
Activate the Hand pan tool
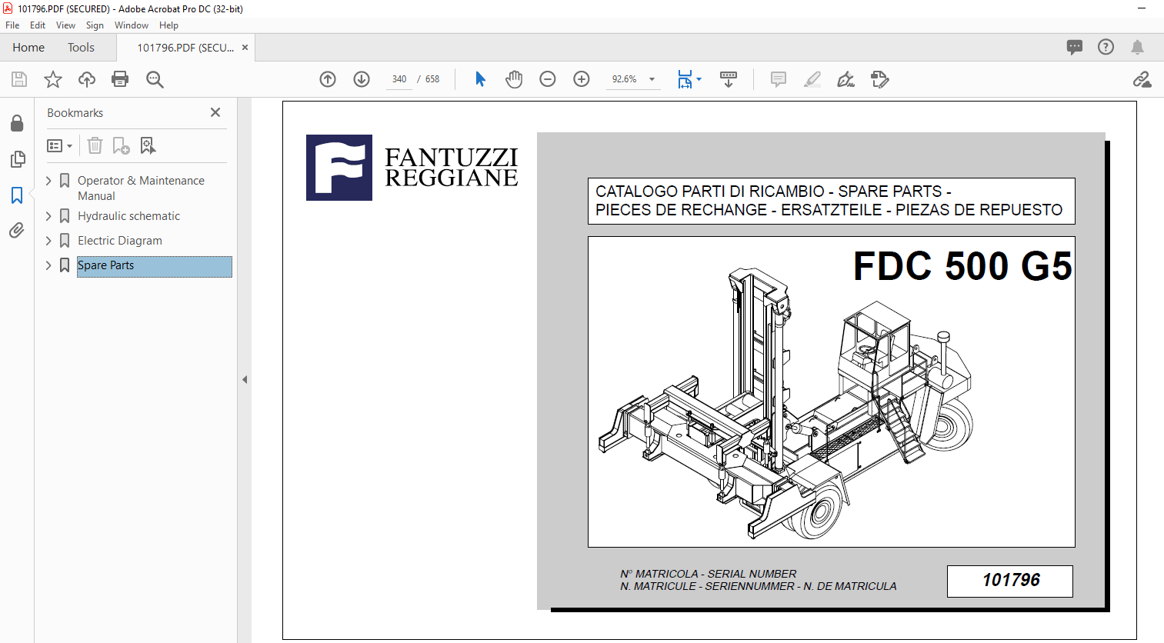(x=514, y=79)
